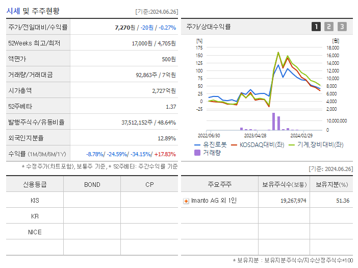Click the green 기계,장비대비 legend line marker
Screen dimensions: 358x268
pos(292,145)
